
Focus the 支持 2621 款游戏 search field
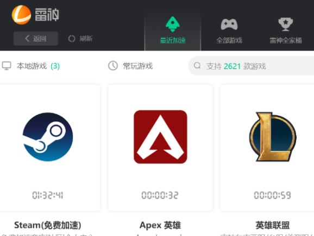pyautogui.click(x=251, y=66)
